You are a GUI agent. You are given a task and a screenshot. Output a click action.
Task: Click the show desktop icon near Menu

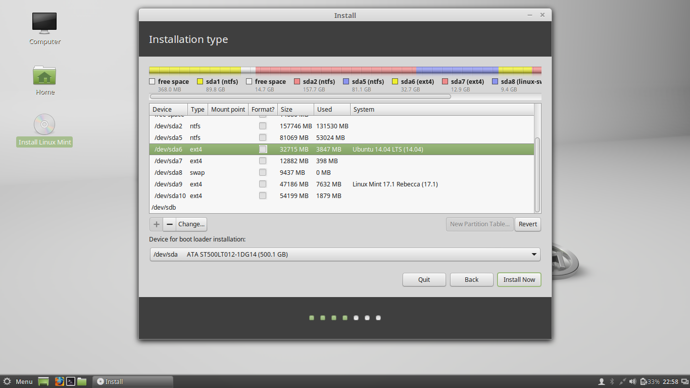coord(43,381)
